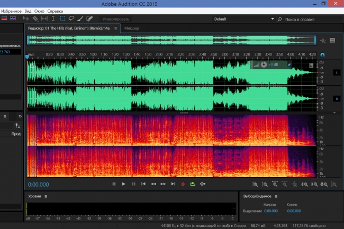Click zoom out full icon
Image resolution: width=344 pixels, height=229 pixels.
pyautogui.click(x=294, y=184)
